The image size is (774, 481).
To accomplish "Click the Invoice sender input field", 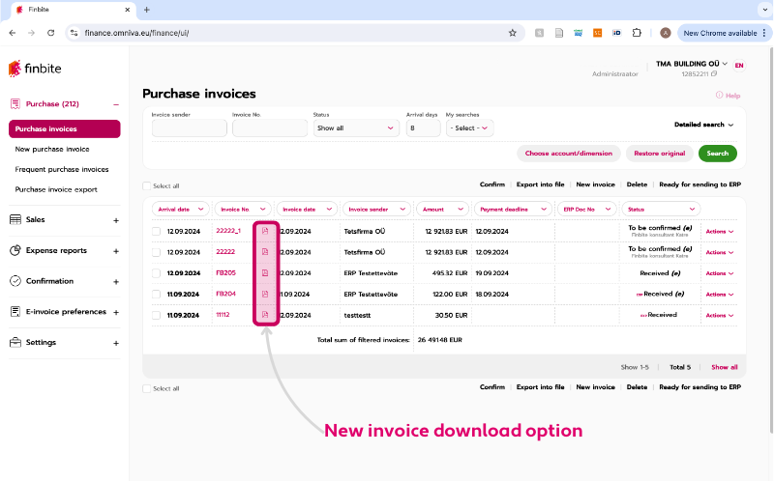I will [x=189, y=127].
